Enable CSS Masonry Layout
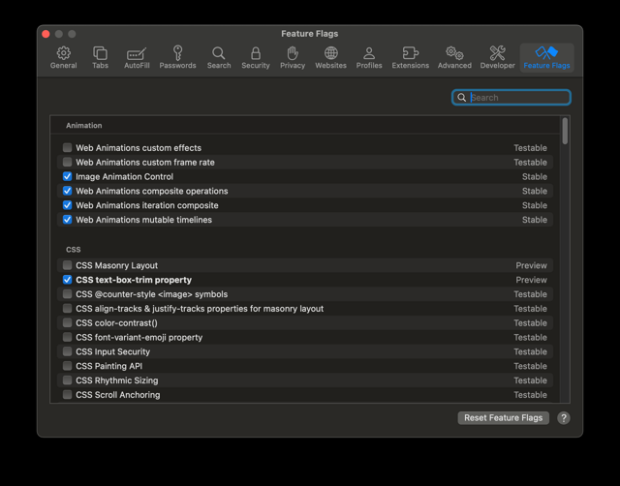The image size is (620, 486). tap(67, 265)
